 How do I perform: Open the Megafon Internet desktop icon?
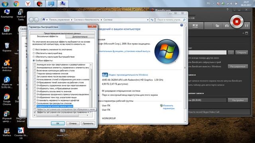point(21,120)
